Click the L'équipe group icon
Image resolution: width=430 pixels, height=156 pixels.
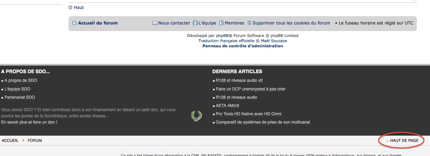point(195,23)
